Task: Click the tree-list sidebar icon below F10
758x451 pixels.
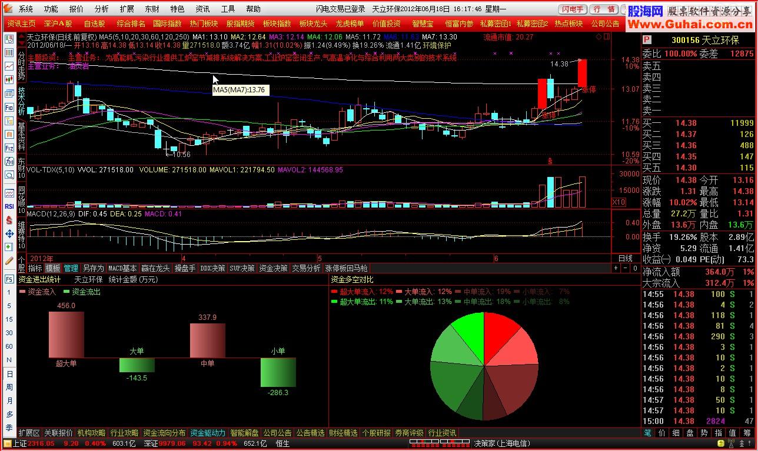Action: (x=9, y=121)
